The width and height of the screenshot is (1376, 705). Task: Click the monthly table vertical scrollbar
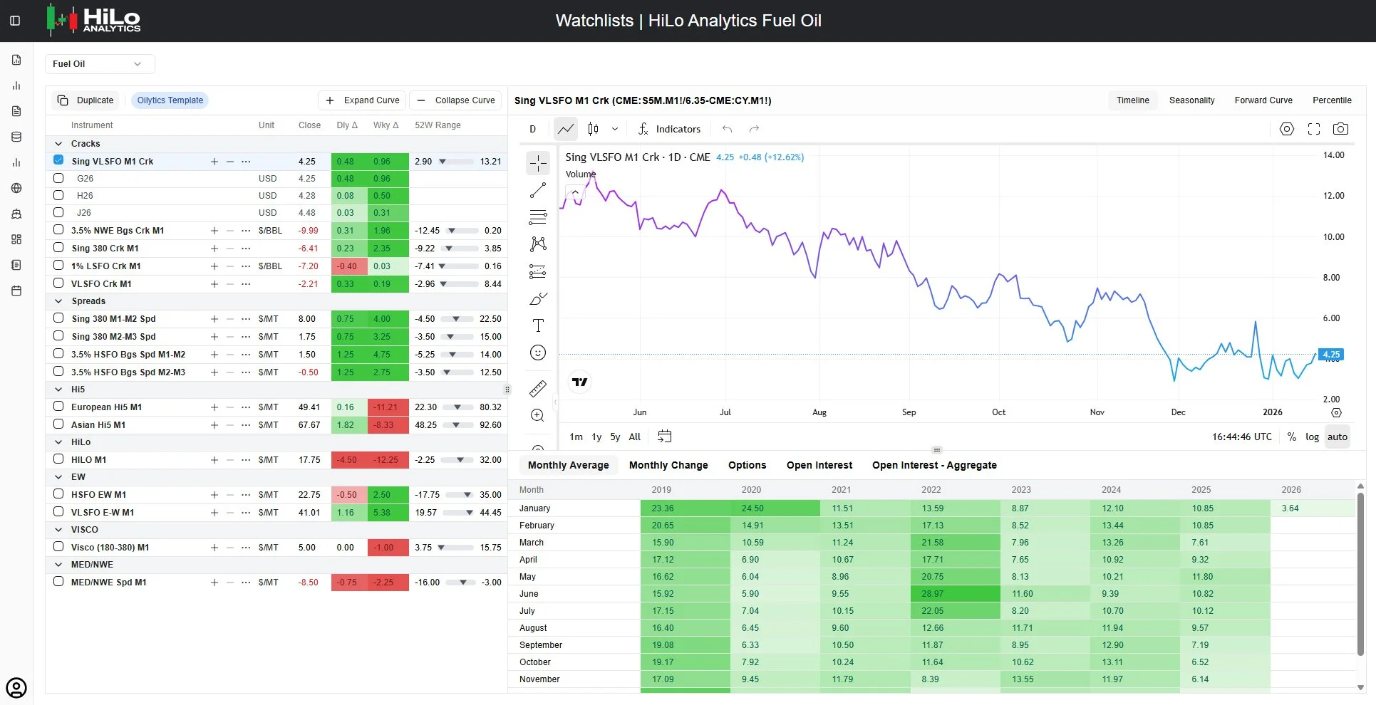click(x=1360, y=573)
